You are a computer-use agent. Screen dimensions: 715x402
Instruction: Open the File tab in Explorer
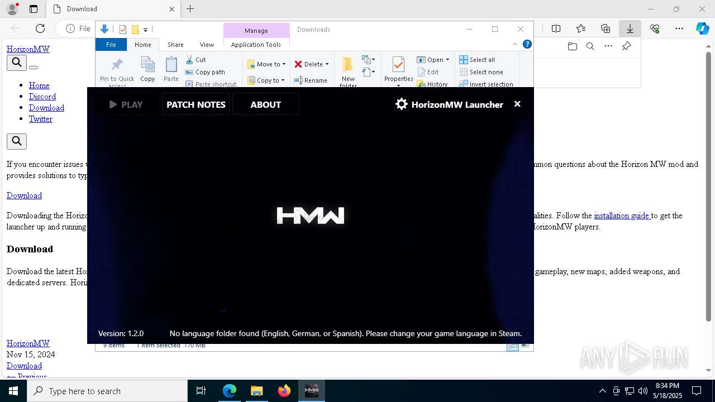111,45
